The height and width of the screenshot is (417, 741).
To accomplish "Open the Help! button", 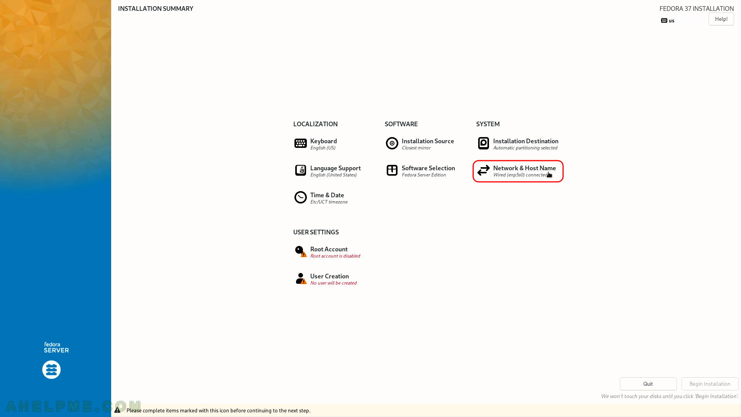I will click(721, 19).
